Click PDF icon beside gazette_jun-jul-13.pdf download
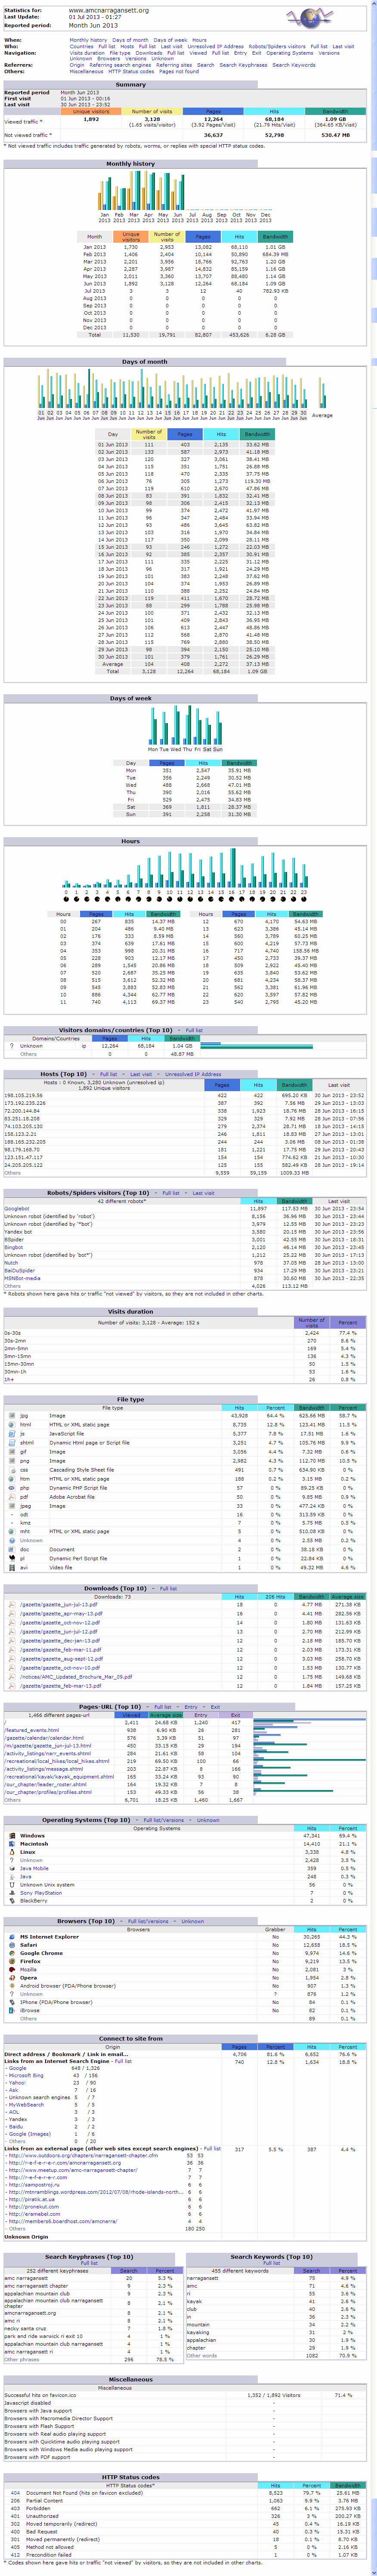The image size is (377, 2576). (11, 1604)
